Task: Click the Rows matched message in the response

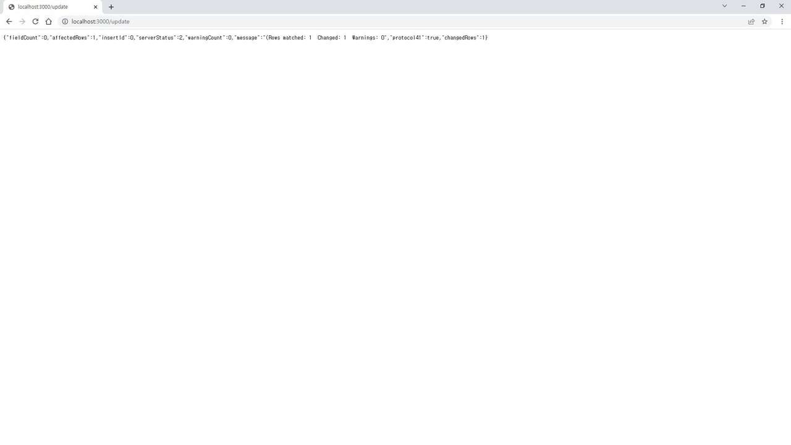Action: [x=290, y=38]
